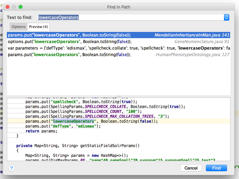
Task: Minimize the dialog with the yellow button
Action: point(15,7)
